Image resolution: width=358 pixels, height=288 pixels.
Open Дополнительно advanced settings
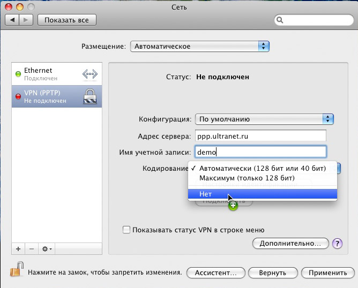(290, 244)
